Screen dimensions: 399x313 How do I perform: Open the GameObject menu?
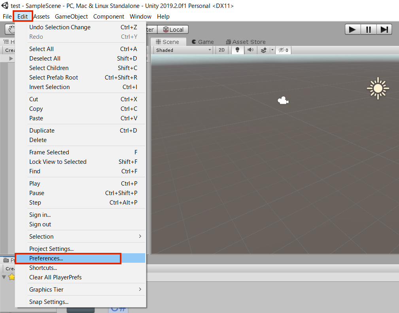click(71, 16)
